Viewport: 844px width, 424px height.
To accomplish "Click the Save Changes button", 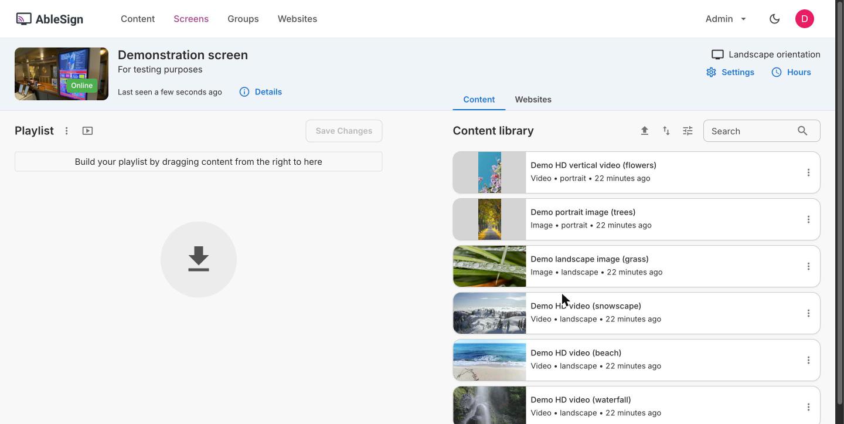I will click(344, 131).
